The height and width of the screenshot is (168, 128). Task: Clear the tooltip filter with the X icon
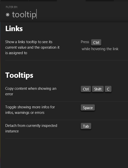(7, 15)
